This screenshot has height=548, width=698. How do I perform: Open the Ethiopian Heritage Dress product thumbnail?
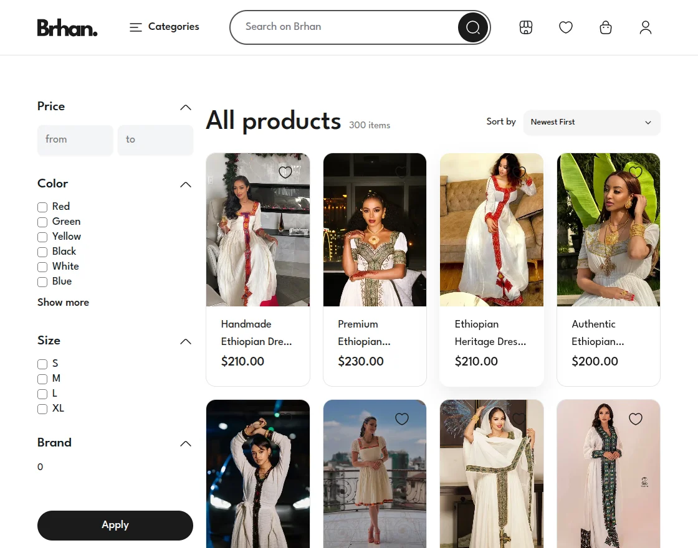[x=491, y=230]
